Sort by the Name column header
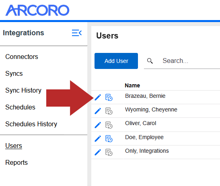The image size is (220, 186). (x=132, y=85)
